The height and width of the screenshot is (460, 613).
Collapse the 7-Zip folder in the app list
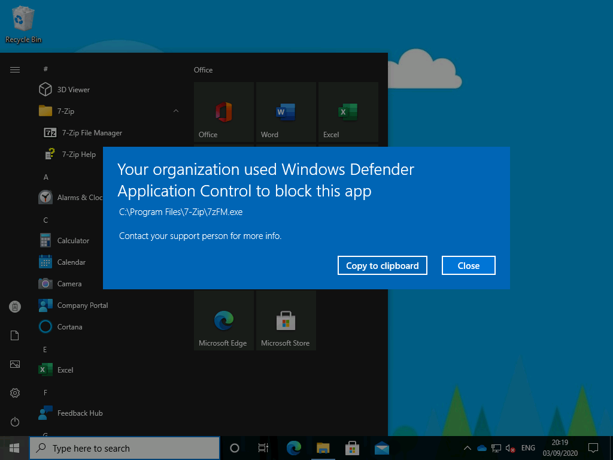click(175, 111)
